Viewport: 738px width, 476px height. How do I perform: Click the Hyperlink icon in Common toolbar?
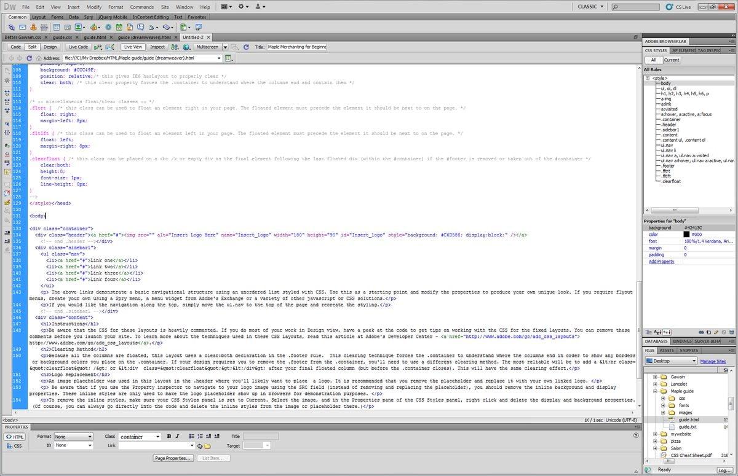pyautogui.click(x=12, y=28)
